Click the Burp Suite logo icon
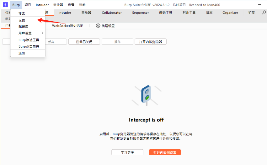This screenshot has width=267, height=165. coord(5,5)
